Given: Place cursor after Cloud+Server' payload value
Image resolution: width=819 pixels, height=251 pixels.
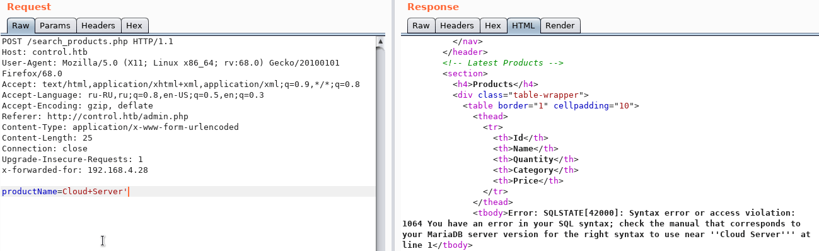Looking at the screenshot, I should 128,192.
